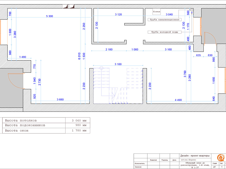The image size is (226, 169).
Task: Click the '700' dimension text
Action: pyautogui.click(x=10, y=14)
